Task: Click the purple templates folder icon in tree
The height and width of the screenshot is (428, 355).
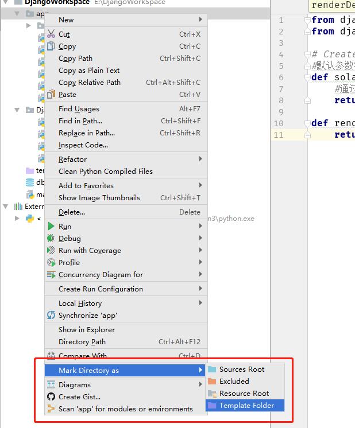Action: point(30,170)
